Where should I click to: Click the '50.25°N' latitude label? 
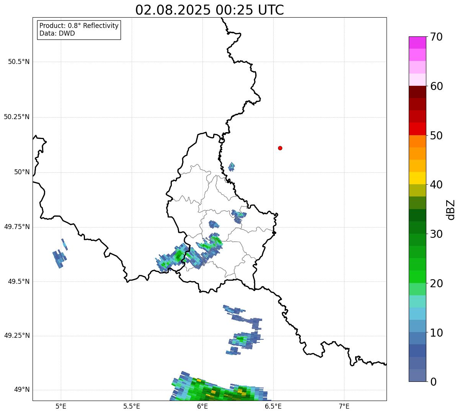17,117
